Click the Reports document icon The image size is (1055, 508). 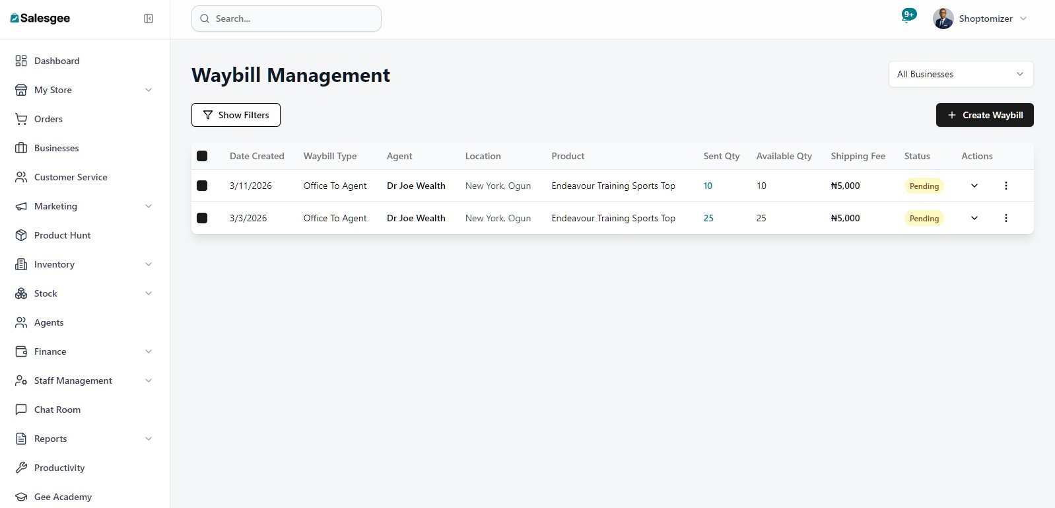[21, 439]
